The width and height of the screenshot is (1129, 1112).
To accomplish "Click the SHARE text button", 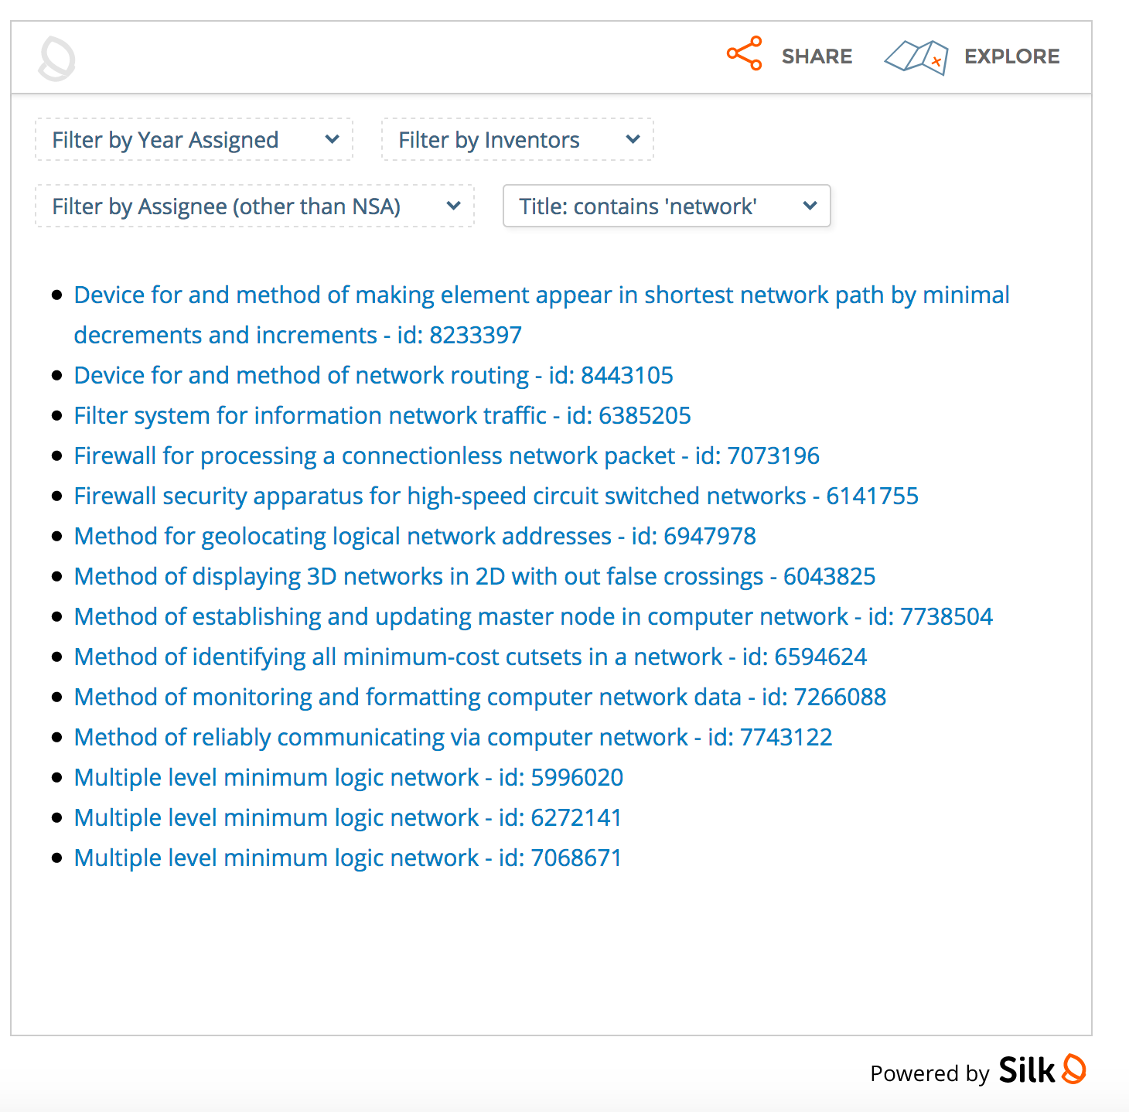I will (817, 56).
